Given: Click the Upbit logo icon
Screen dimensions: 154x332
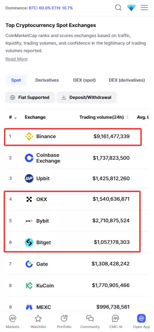Looking at the screenshot, I should point(29,178).
